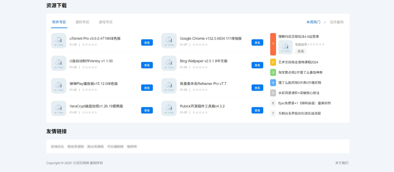Click the Google Chrome v132 thumbnail icon
394x172 pixels.
coord(169,41)
